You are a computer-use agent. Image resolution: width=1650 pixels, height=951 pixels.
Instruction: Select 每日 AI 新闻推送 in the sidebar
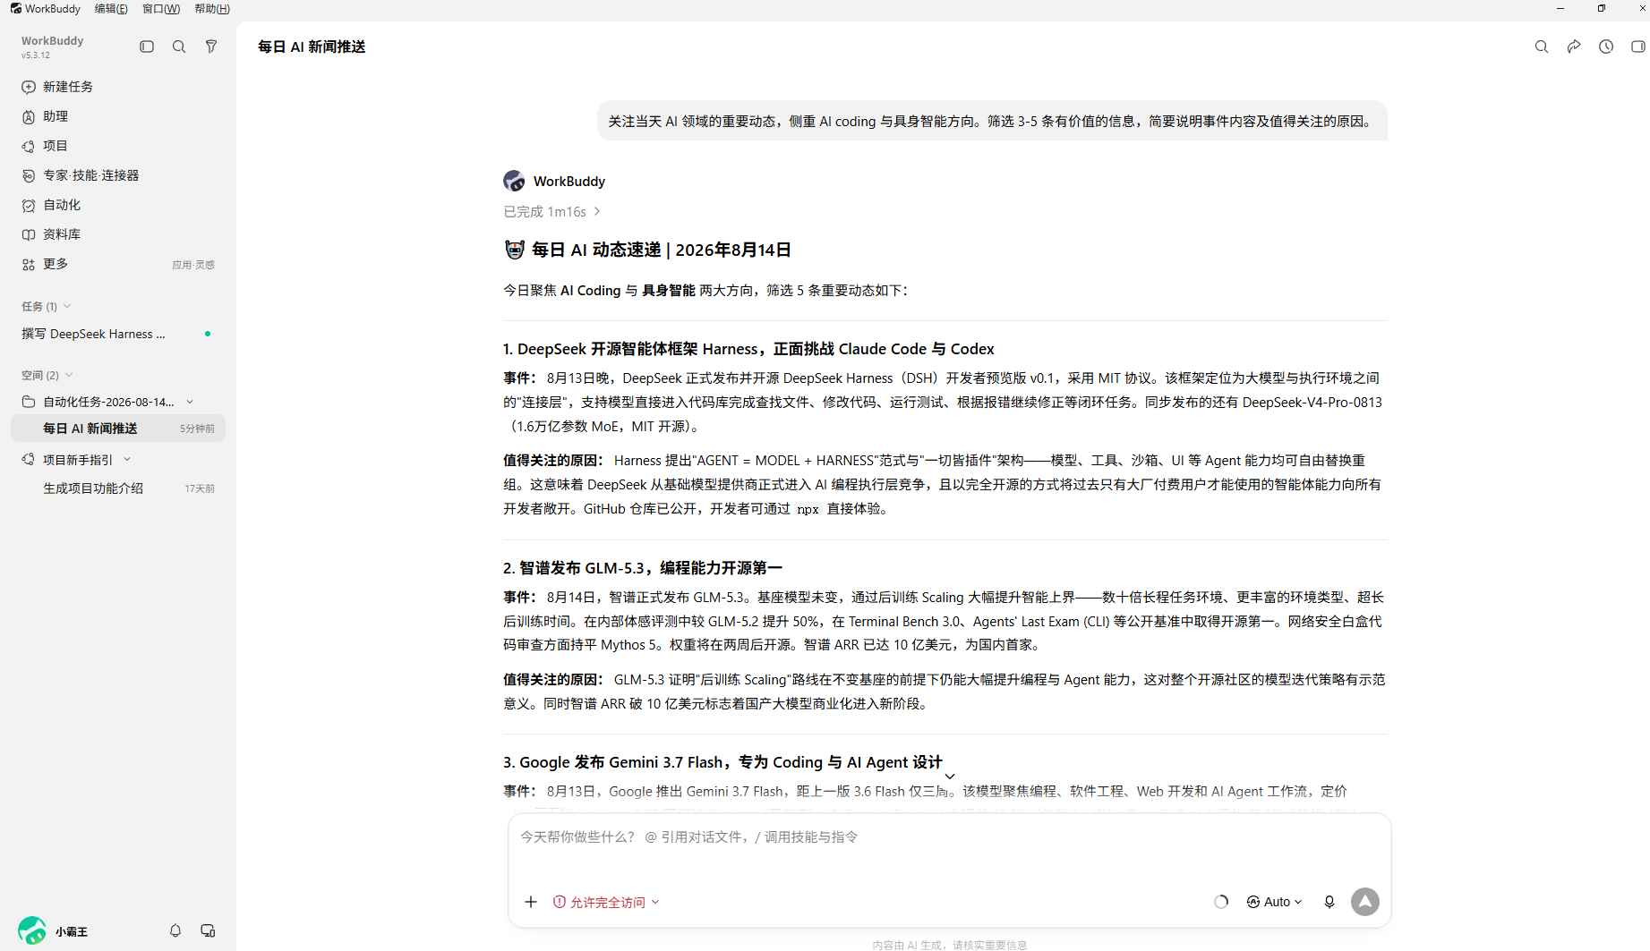[118, 429]
